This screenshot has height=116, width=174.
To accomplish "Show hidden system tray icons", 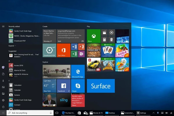I will tap(153, 113).
